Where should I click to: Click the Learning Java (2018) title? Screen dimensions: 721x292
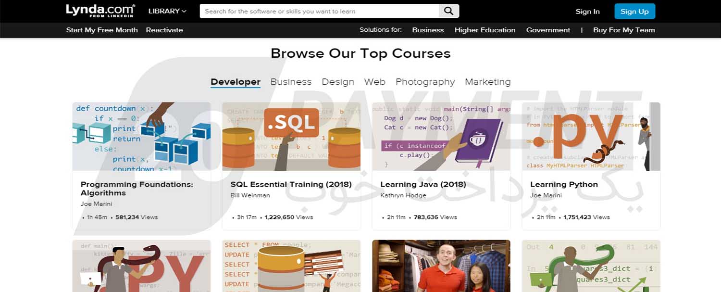423,184
